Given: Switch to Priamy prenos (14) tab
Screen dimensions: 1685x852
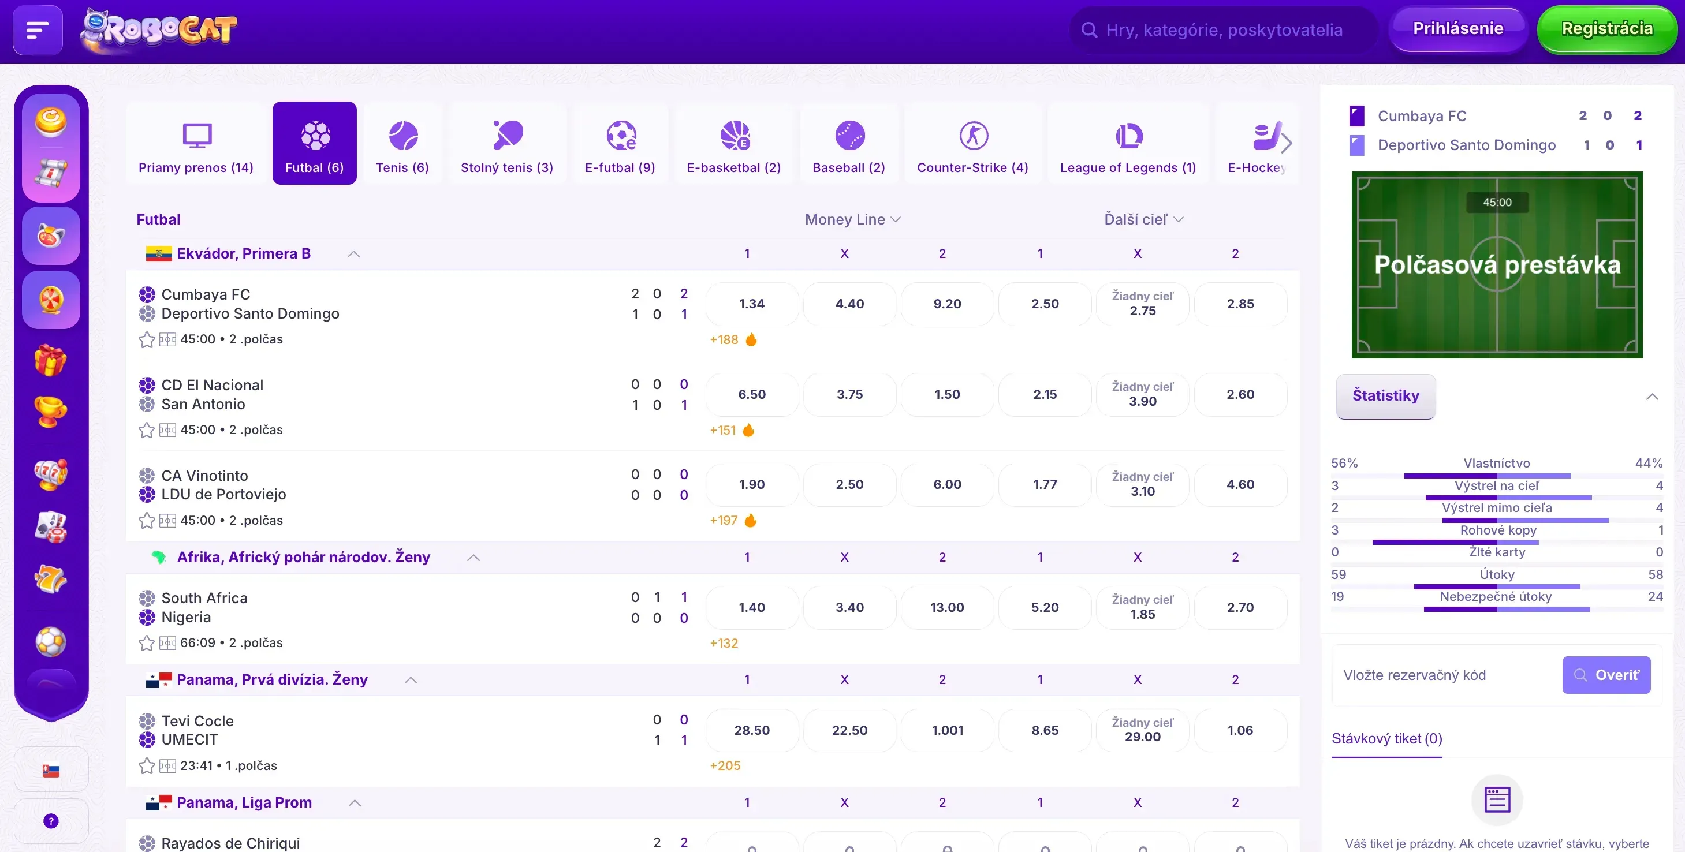Looking at the screenshot, I should tap(196, 143).
